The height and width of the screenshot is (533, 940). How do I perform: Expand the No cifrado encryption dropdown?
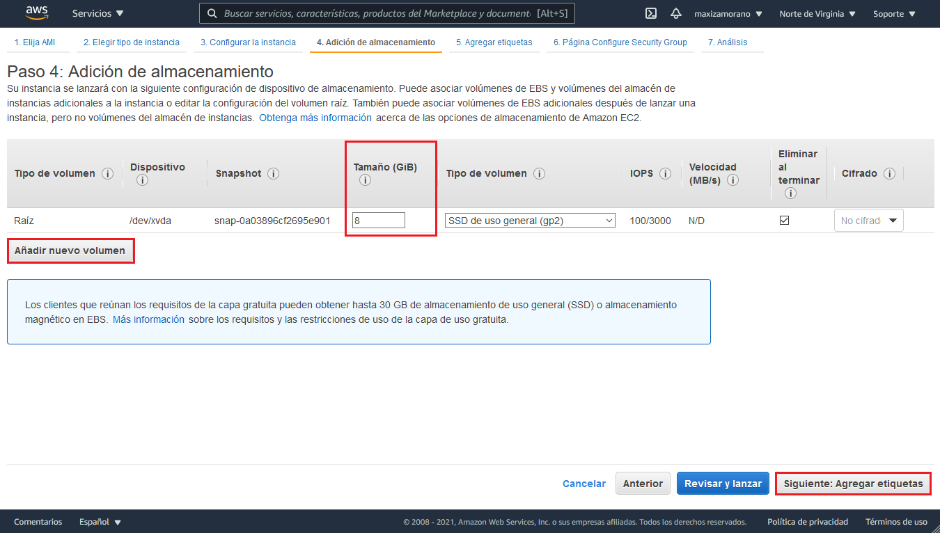[868, 221]
